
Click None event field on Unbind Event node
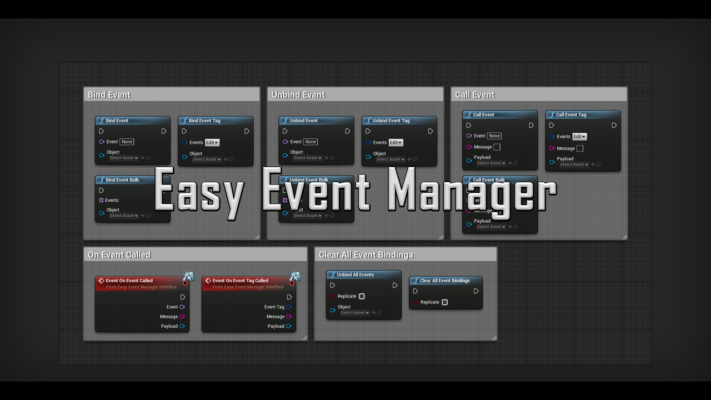pos(311,142)
